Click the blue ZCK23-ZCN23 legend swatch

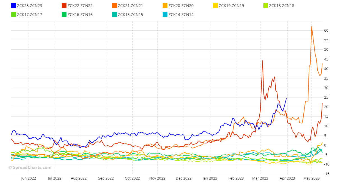click(13, 6)
